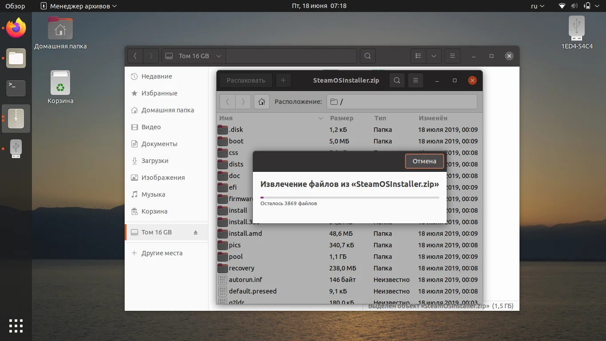Cancel extraction with the Отмена button
The width and height of the screenshot is (606, 341).
click(424, 161)
